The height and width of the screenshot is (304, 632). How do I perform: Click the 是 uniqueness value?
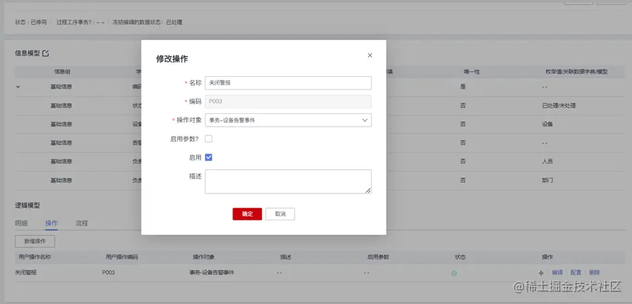click(463, 87)
